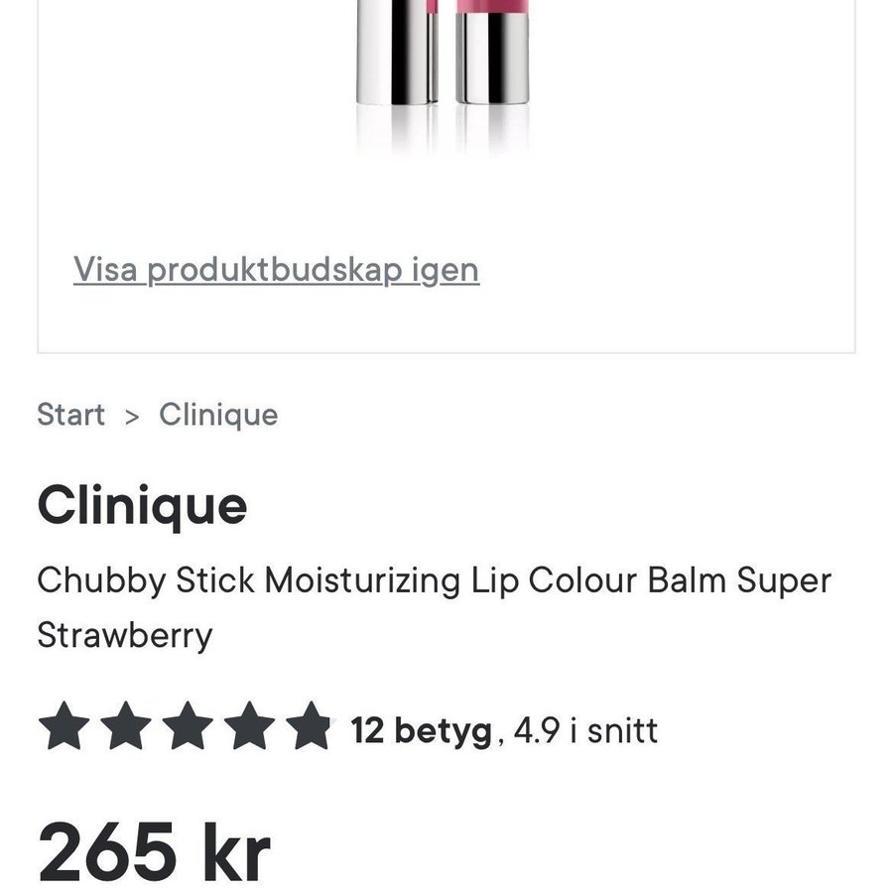The height and width of the screenshot is (893, 893).
Task: Pick the pink colour band on the lipstick
Action: point(493,8)
